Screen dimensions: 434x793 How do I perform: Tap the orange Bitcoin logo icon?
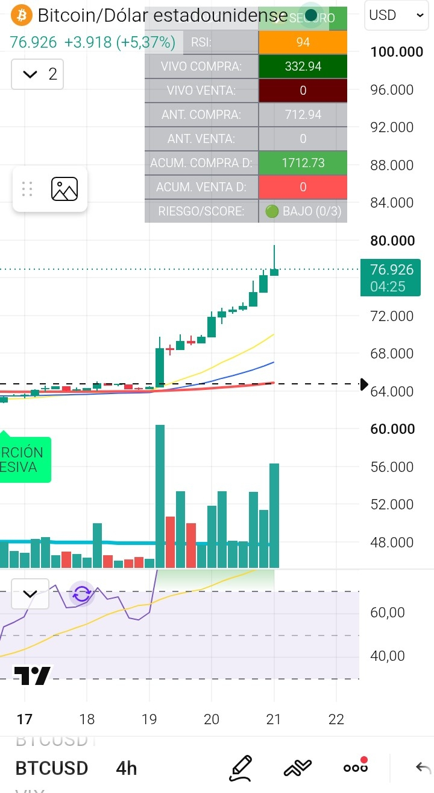[22, 15]
